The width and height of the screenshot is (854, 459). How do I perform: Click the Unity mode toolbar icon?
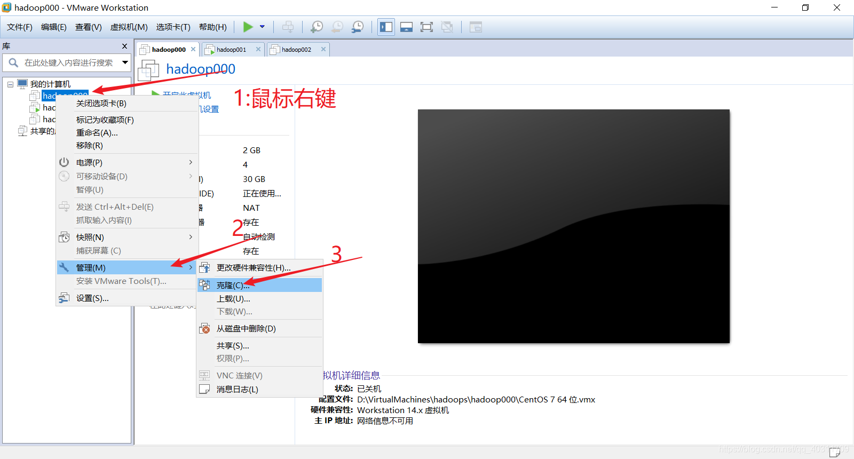447,27
